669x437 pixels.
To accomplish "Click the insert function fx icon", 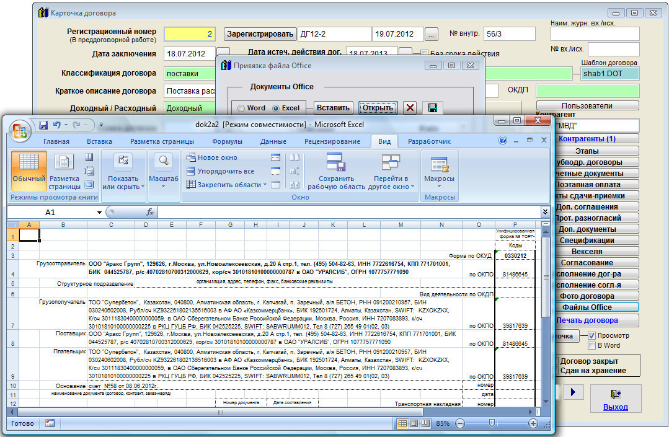I will click(150, 212).
